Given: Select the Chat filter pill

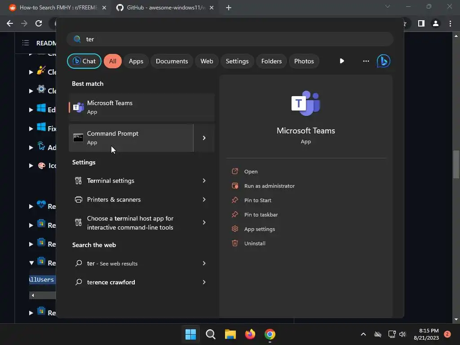Looking at the screenshot, I should (x=84, y=61).
